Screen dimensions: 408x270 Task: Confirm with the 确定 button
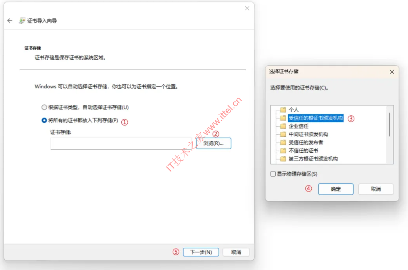click(336, 189)
